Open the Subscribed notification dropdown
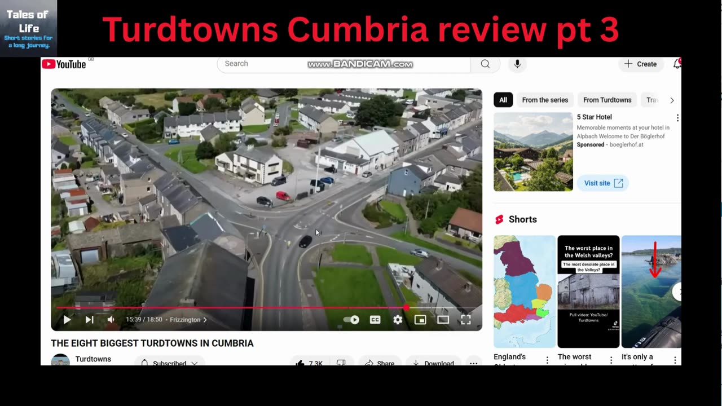Viewport: 722px width, 406px height. coord(169,362)
